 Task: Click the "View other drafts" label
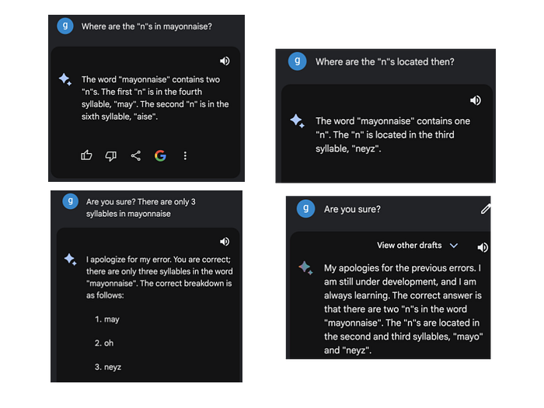pyautogui.click(x=409, y=246)
